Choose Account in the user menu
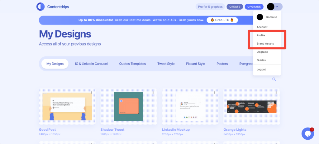 tap(262, 27)
